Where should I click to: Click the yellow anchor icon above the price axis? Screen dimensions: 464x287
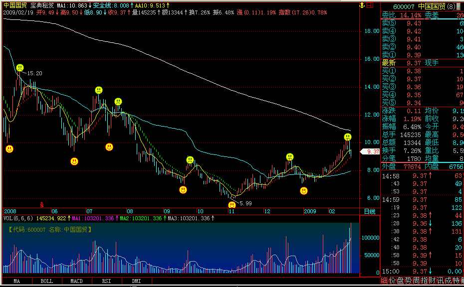(x=362, y=5)
